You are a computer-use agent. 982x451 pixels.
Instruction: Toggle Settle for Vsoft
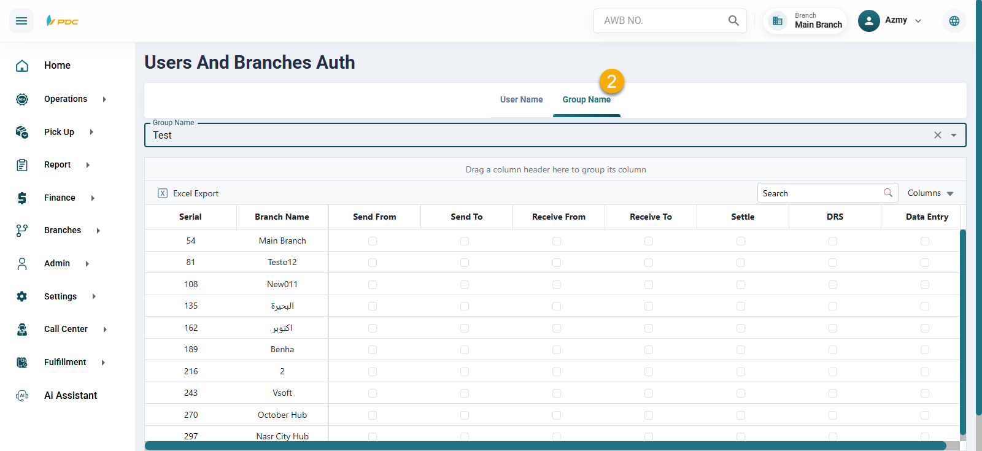coord(741,393)
